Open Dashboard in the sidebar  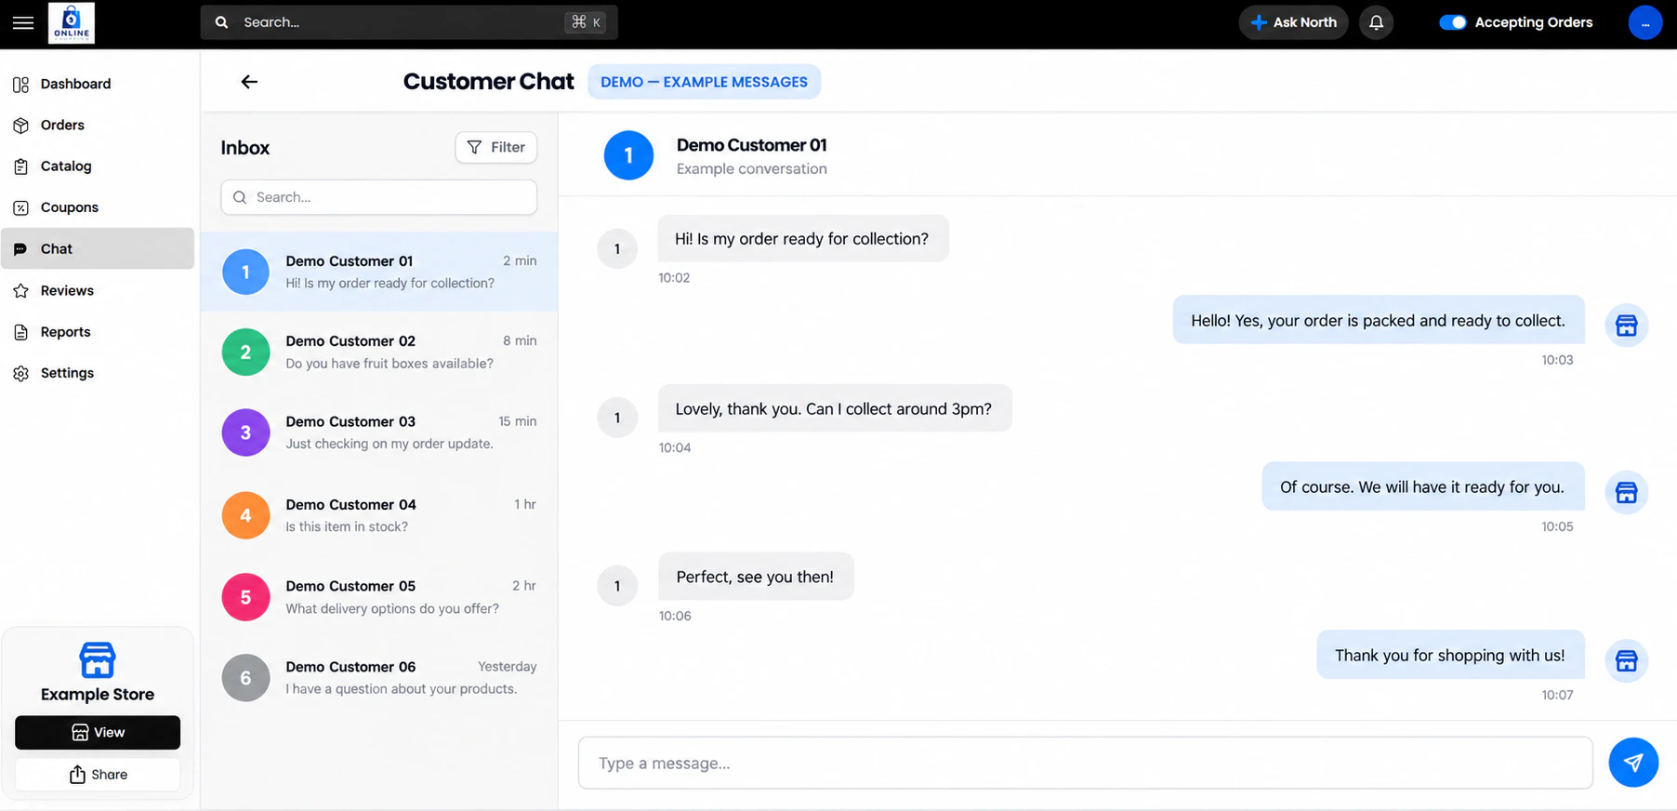(98, 84)
